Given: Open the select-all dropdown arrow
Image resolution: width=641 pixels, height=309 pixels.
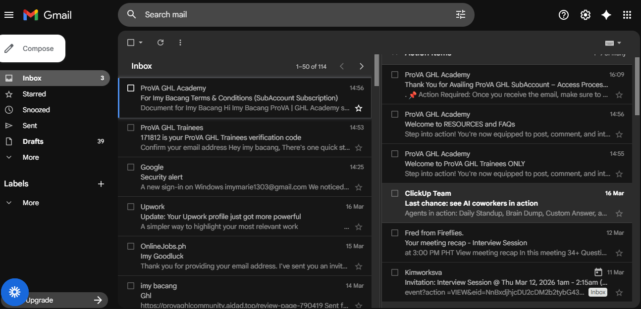Looking at the screenshot, I should tap(141, 43).
